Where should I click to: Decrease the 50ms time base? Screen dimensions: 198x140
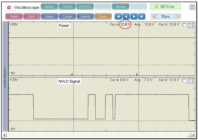coord(154,17)
